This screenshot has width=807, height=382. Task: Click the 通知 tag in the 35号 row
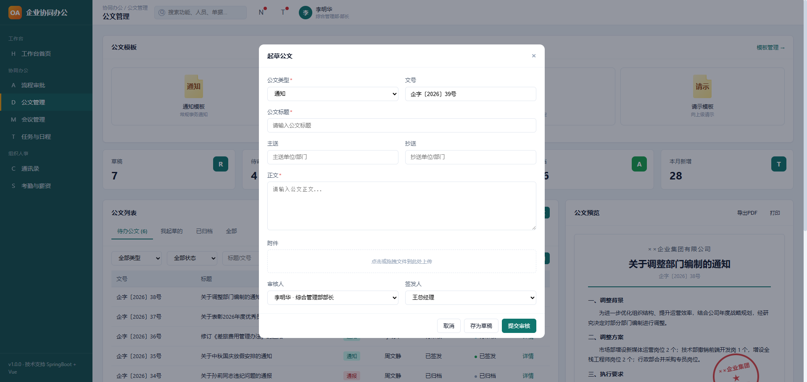tap(352, 356)
